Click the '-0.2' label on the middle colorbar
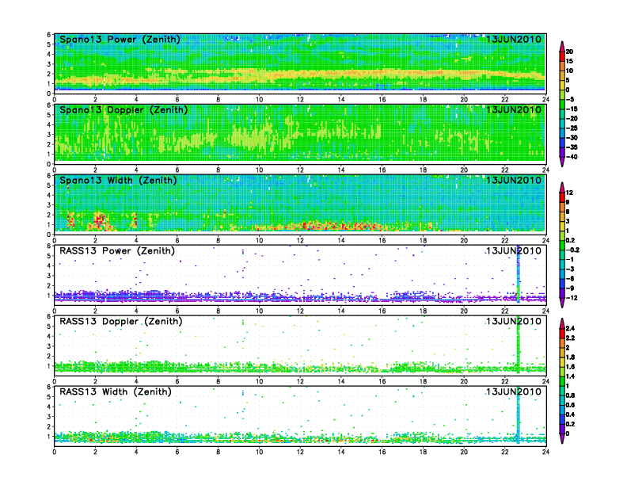The height and width of the screenshot is (485, 627). (572, 250)
